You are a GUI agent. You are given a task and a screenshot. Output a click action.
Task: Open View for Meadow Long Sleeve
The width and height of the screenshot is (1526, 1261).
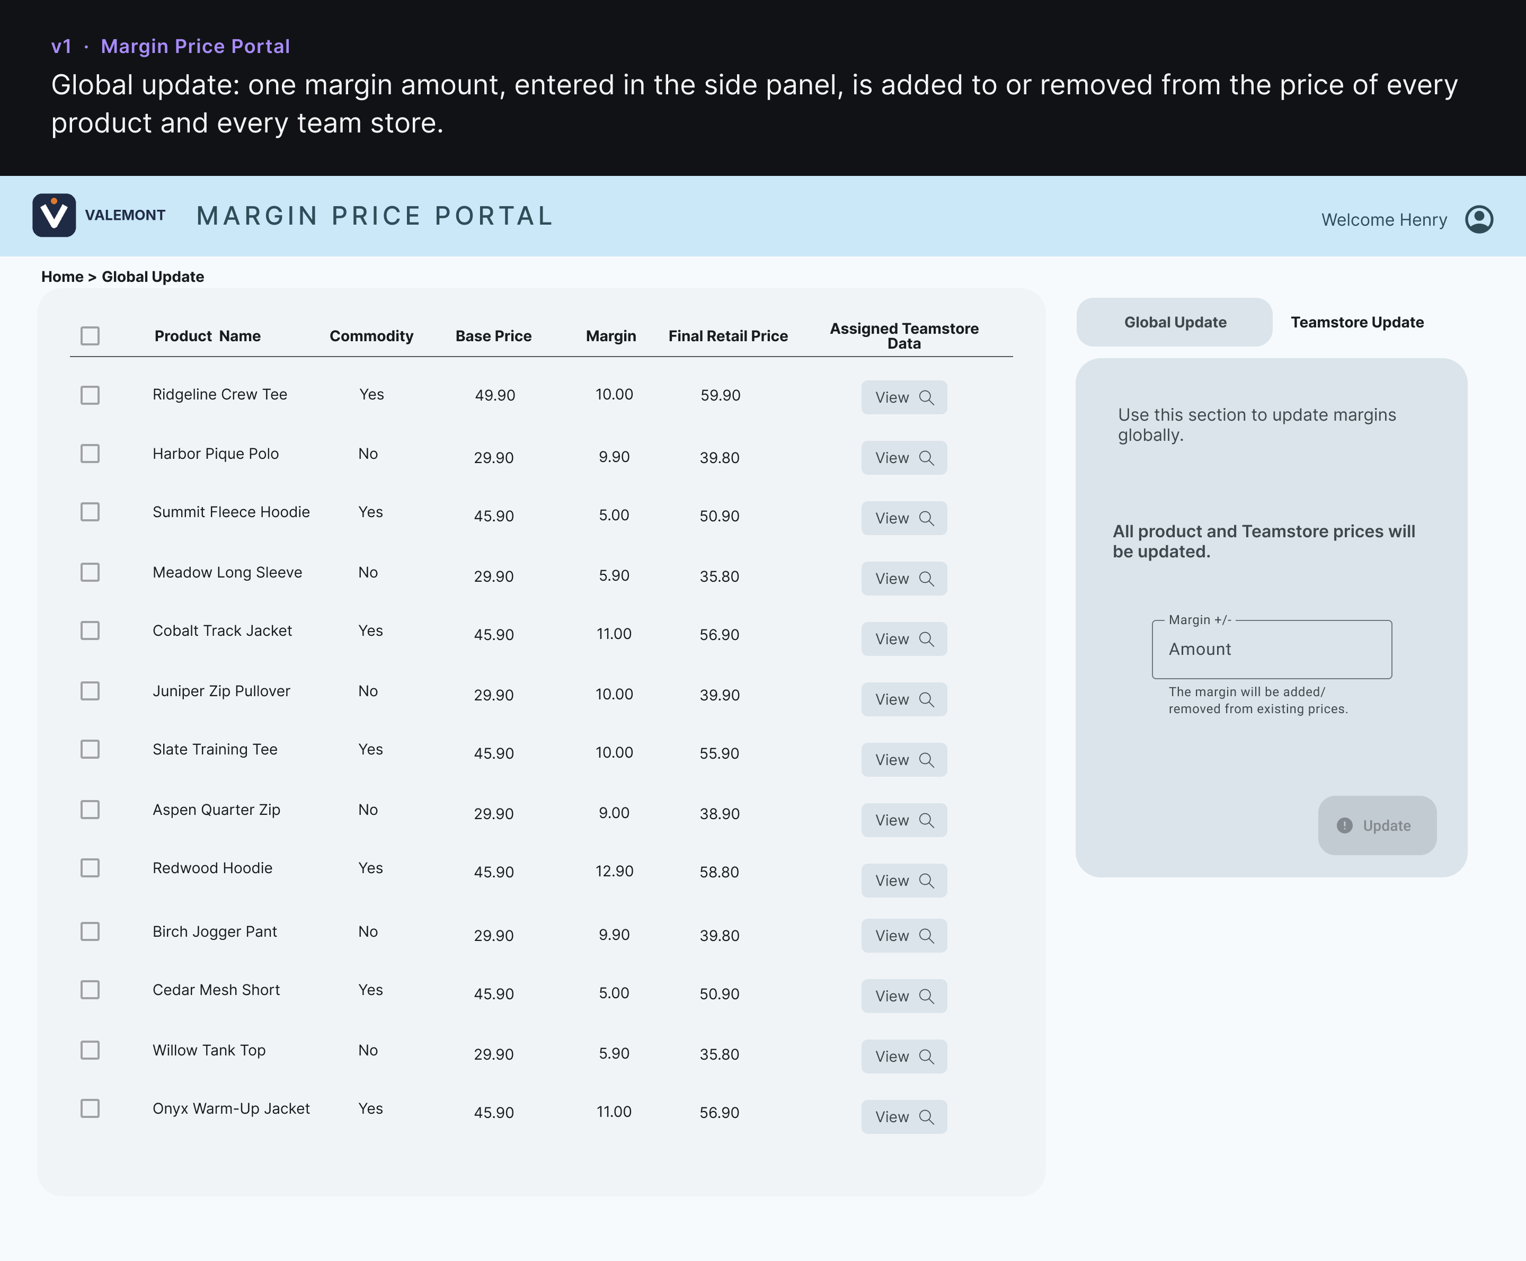pos(904,578)
